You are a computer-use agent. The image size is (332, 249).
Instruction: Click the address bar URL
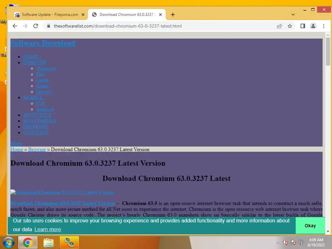(117, 26)
